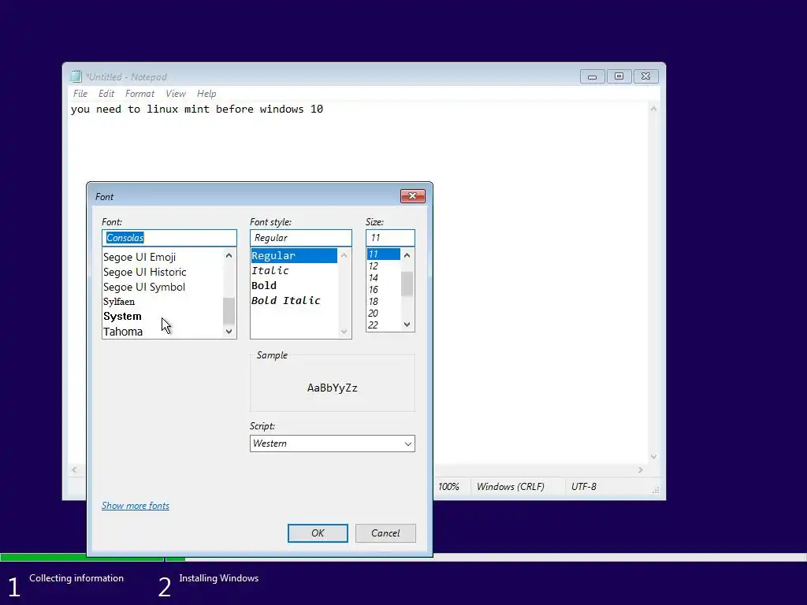Screen dimensions: 807x605
Task: Click the Windows setup green progress bar
Action: pos(93,558)
